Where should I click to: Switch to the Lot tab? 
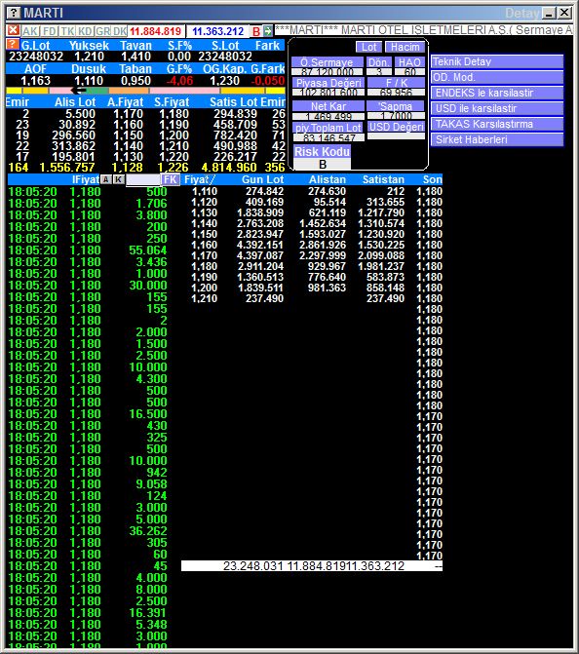click(368, 47)
